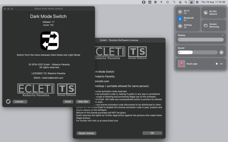Play music in Music.app widget
Viewport: 228px width, 142px height.
217,64
